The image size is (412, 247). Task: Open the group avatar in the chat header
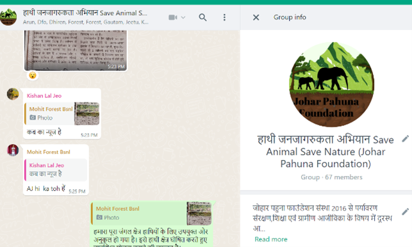pyautogui.click(x=8, y=17)
